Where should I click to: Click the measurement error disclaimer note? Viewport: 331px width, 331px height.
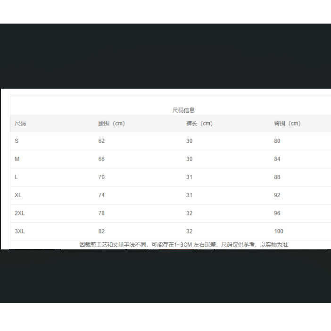[x=183, y=245]
